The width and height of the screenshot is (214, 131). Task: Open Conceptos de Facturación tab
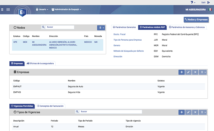pyautogui.click(x=50, y=106)
